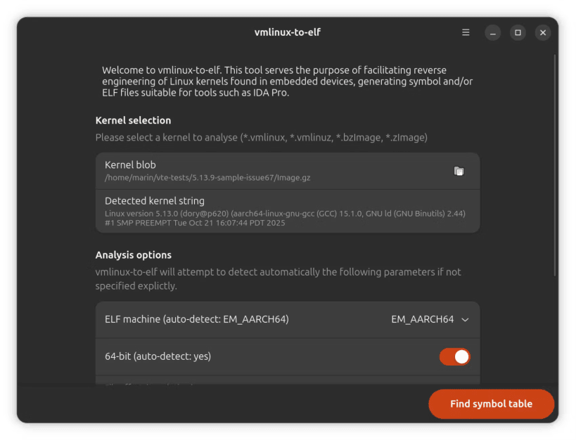Toggle the 64-bit auto-detect switch
This screenshot has height=440, width=576.
(455, 356)
